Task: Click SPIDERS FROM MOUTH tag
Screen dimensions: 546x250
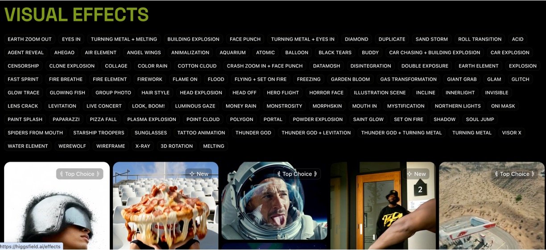Action: point(35,133)
